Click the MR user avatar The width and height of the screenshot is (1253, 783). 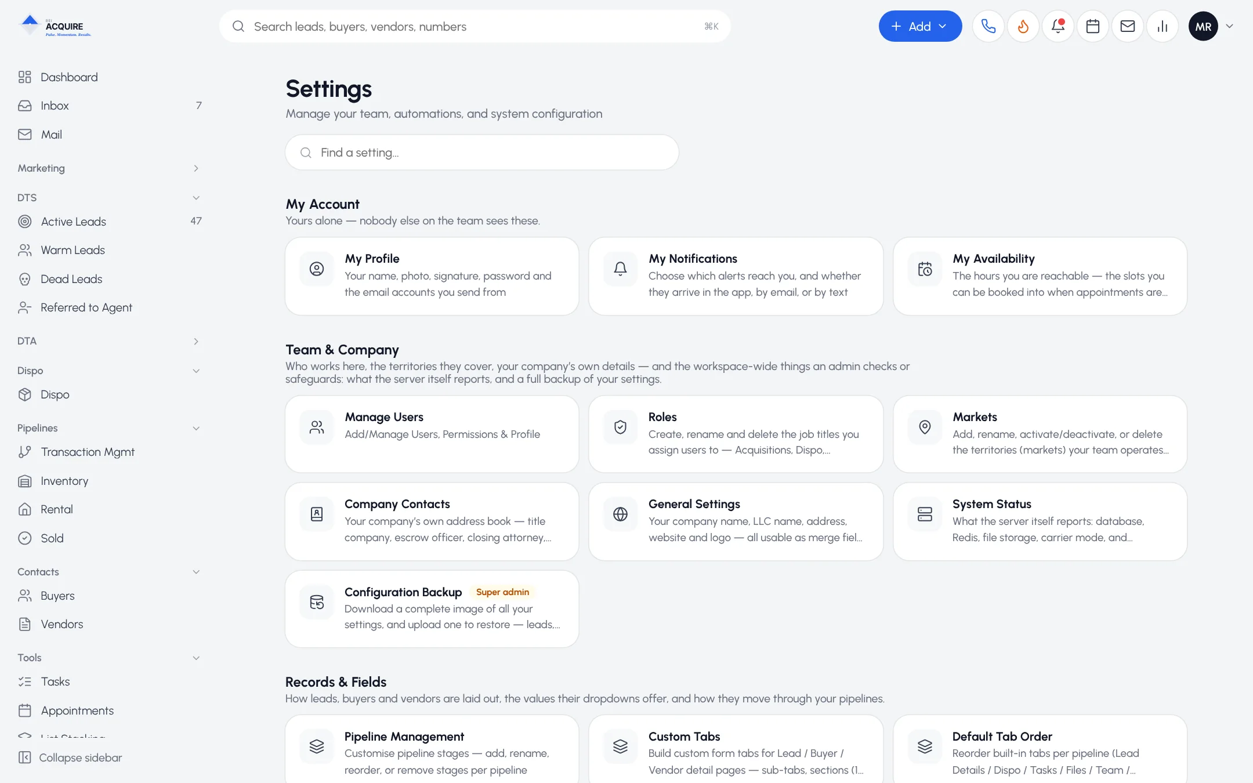pyautogui.click(x=1203, y=26)
